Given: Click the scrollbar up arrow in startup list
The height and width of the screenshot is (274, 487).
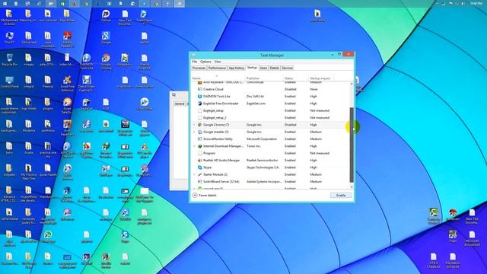Looking at the screenshot, I should pyautogui.click(x=352, y=84).
